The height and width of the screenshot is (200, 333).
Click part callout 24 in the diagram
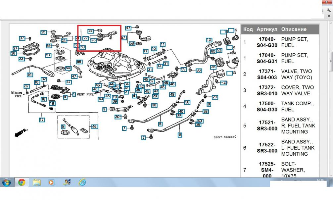64,41
